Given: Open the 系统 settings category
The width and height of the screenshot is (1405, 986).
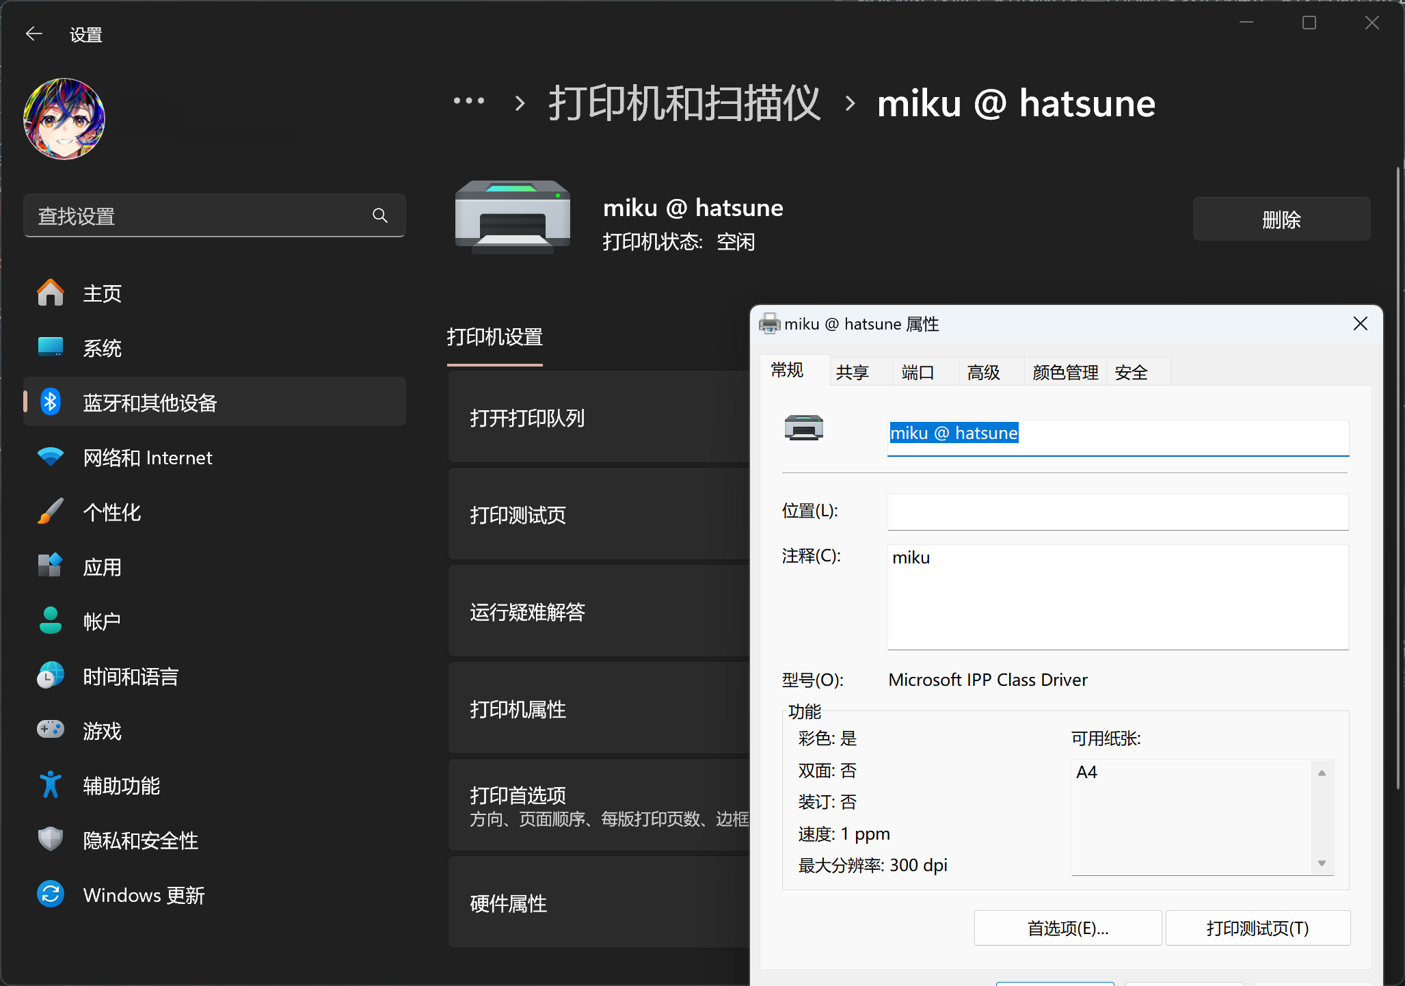Looking at the screenshot, I should [214, 348].
